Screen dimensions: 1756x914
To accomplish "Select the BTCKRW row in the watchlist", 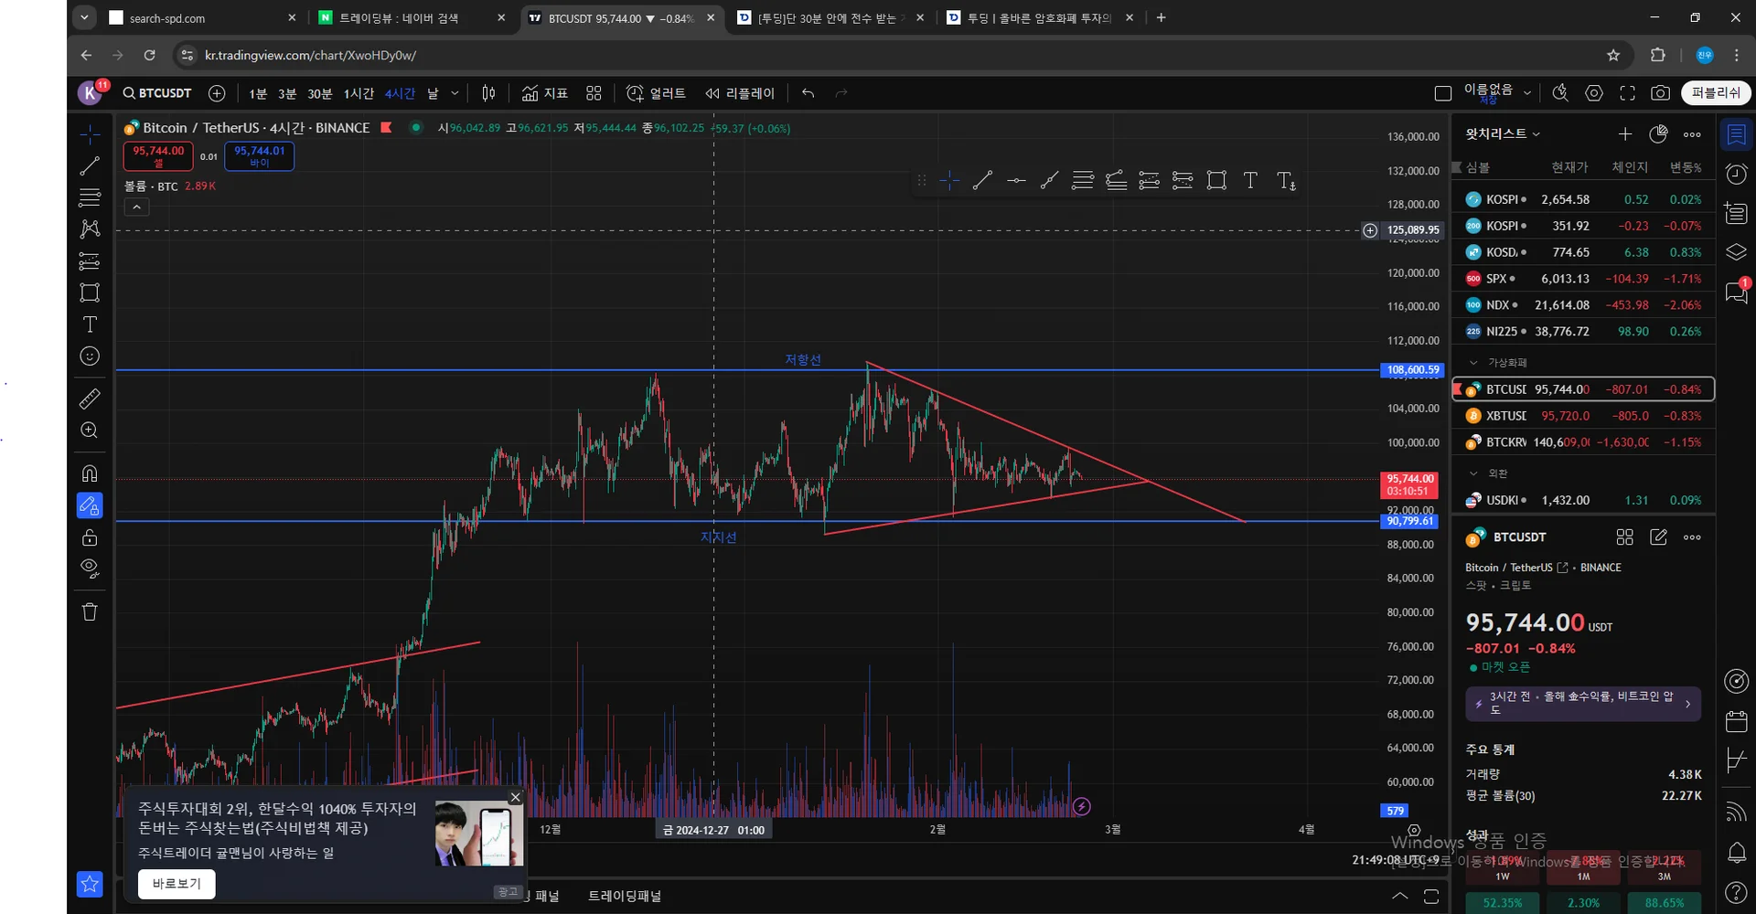I will pos(1583,442).
